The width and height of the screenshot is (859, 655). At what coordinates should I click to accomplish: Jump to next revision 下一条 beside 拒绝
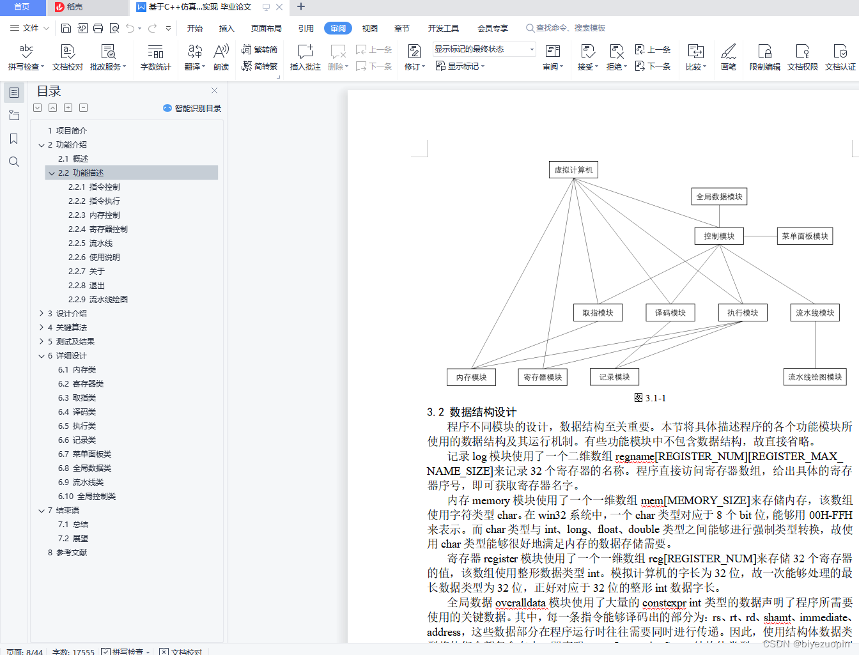pyautogui.click(x=653, y=66)
